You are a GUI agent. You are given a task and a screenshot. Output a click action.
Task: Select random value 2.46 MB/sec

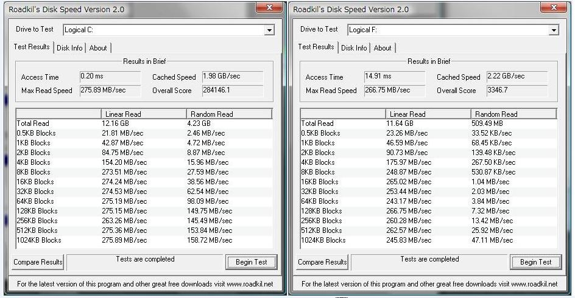click(206, 133)
